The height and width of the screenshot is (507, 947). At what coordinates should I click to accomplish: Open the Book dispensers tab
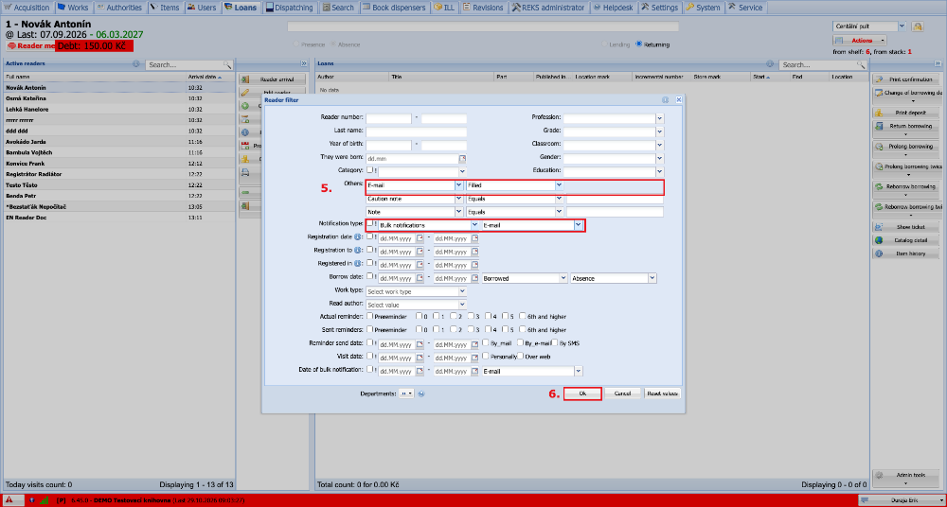click(x=396, y=8)
